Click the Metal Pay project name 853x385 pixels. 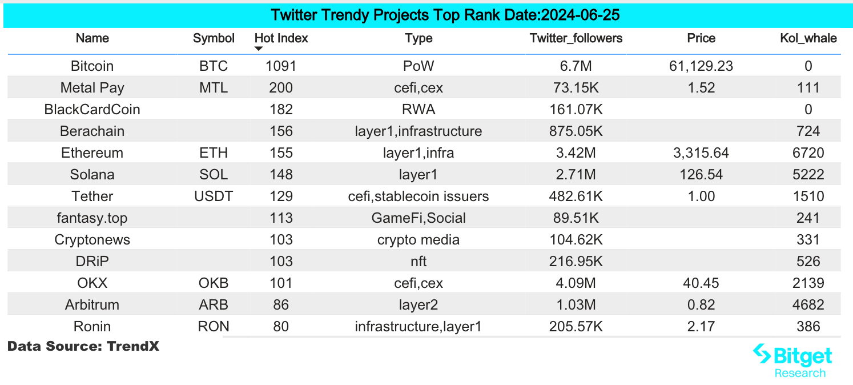tap(92, 88)
